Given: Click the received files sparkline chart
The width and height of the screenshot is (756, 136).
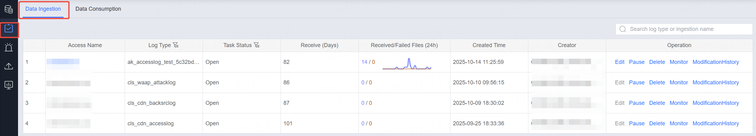Looking at the screenshot, I should click(407, 64).
